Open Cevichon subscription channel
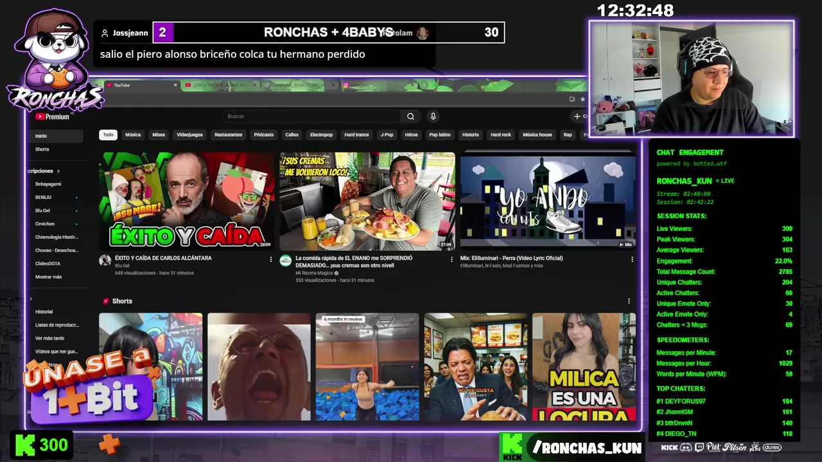Viewport: 822px width, 462px height. [57, 223]
